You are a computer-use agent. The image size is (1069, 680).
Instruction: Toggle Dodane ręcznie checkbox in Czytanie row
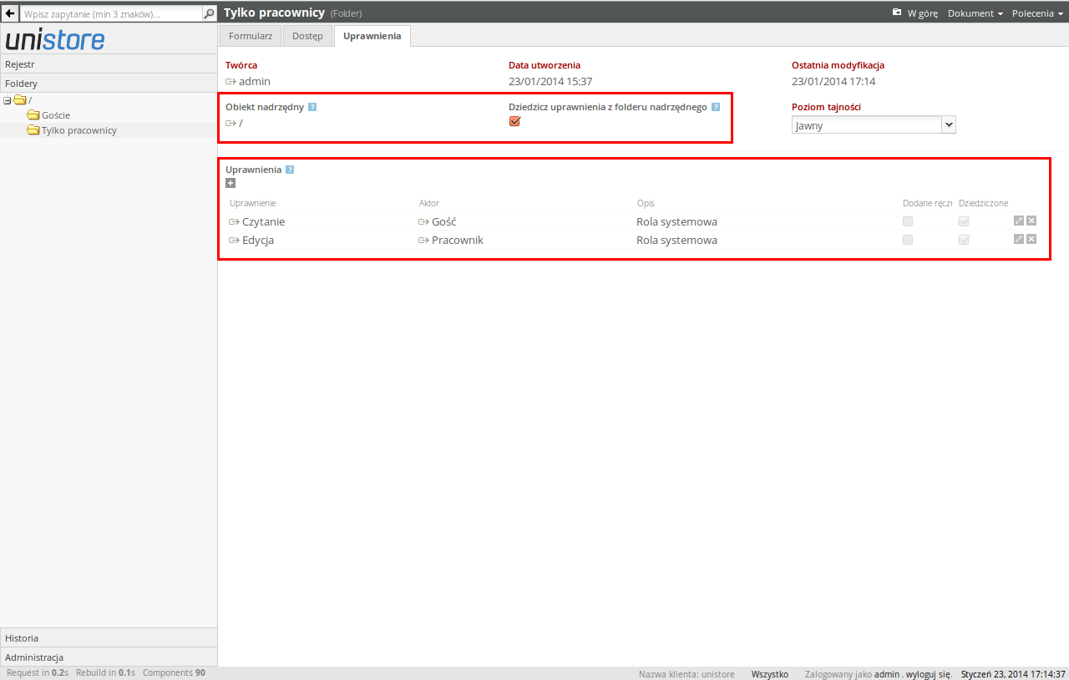(908, 221)
